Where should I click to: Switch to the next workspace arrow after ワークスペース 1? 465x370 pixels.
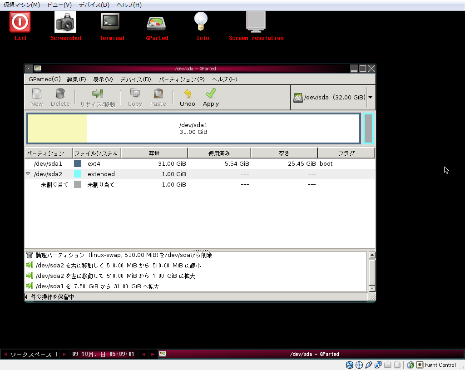tap(64, 354)
